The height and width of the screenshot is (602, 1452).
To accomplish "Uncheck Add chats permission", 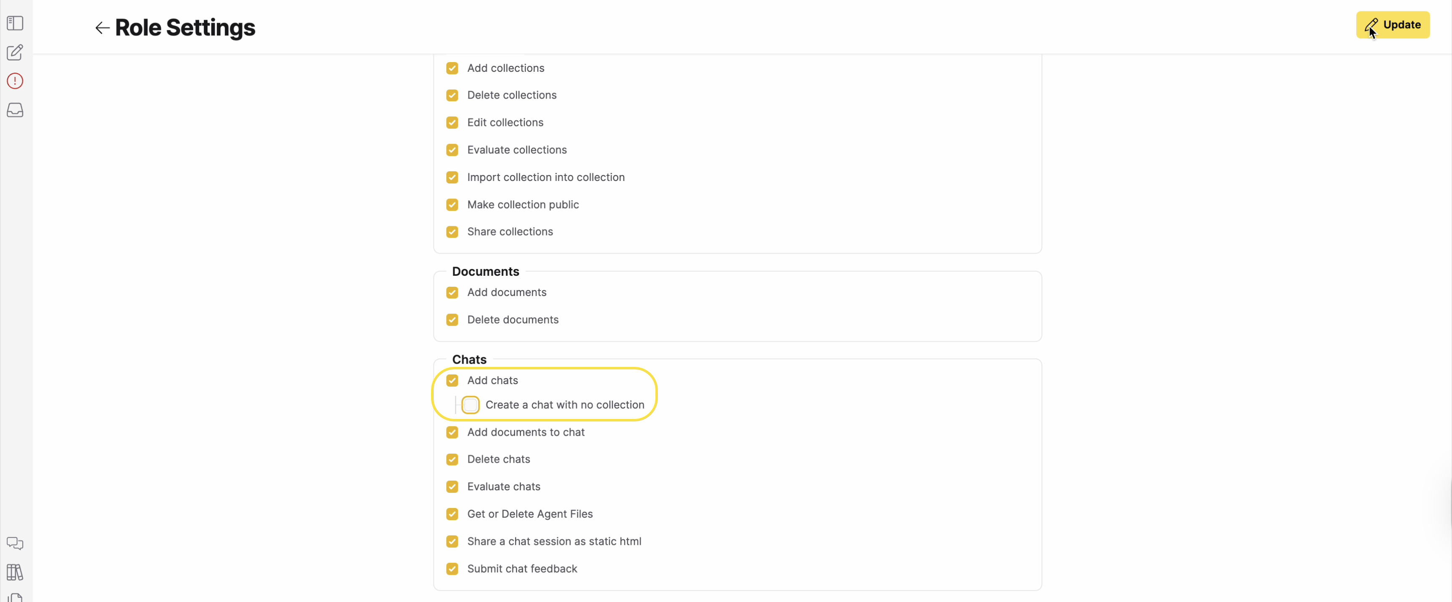I will coord(452,380).
